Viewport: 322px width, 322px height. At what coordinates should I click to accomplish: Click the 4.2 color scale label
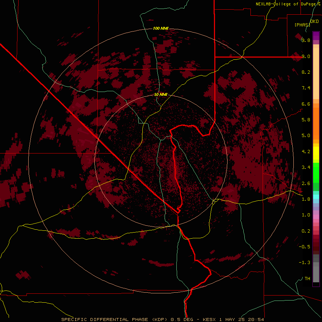point(306,152)
